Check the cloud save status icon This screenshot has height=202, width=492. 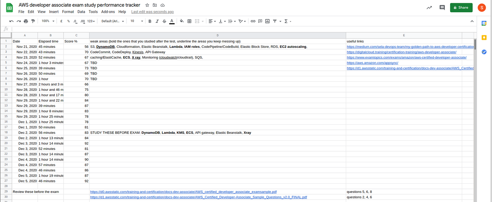[x=162, y=5]
